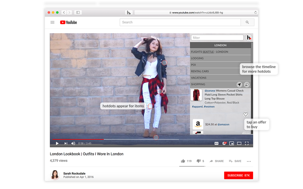This screenshot has width=303, height=189.
Task: Open the #apparel hashtag link
Action: tap(197, 107)
